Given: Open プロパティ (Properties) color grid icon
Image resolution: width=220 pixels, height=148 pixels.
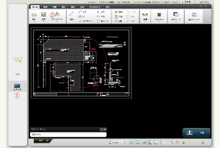Looking at the screenshot, I should pyautogui.click(x=159, y=15).
